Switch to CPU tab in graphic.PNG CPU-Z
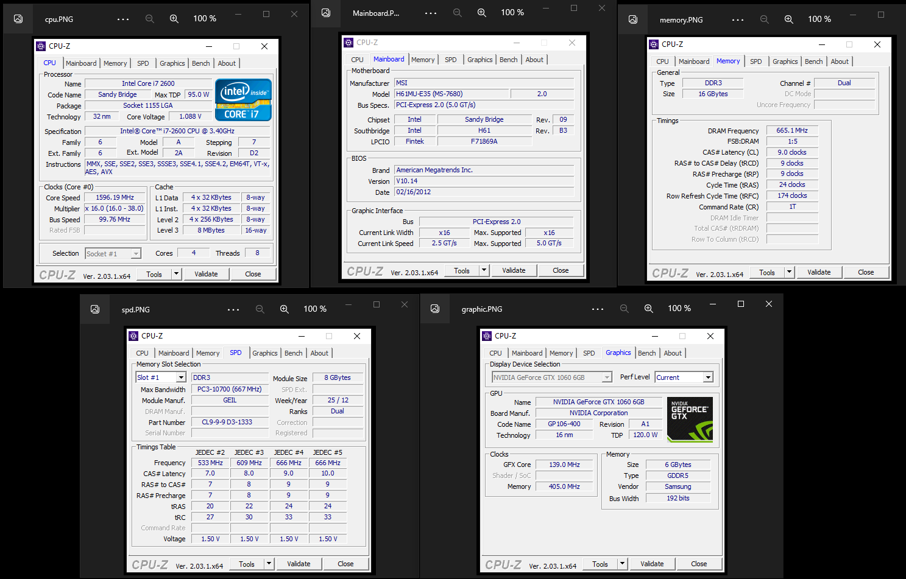The height and width of the screenshot is (579, 906). [496, 353]
